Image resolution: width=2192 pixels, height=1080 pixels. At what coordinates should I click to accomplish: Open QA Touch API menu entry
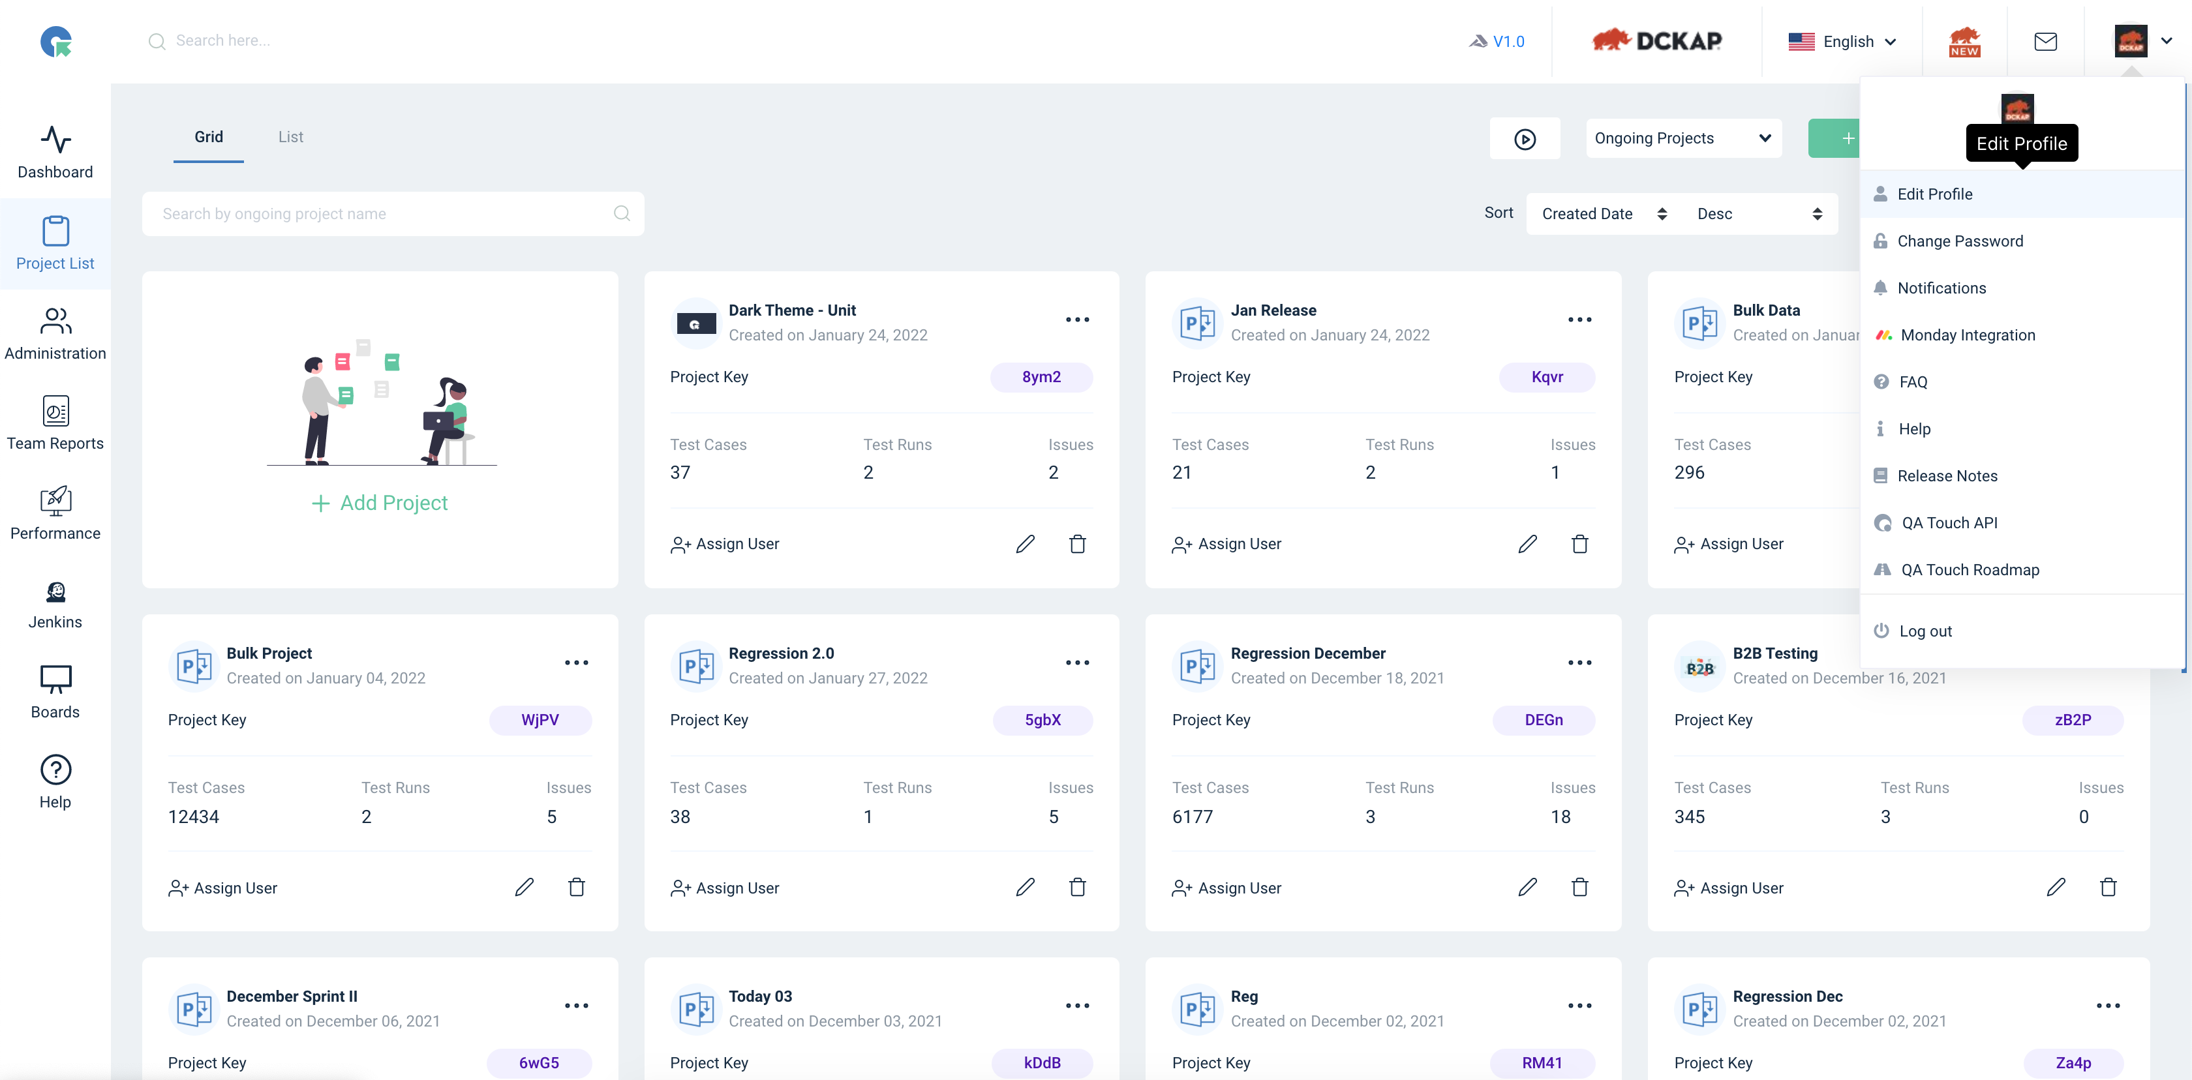click(2021, 523)
